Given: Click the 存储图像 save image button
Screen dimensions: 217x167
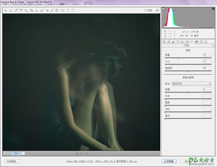Looking at the screenshot, I should click(13, 161).
